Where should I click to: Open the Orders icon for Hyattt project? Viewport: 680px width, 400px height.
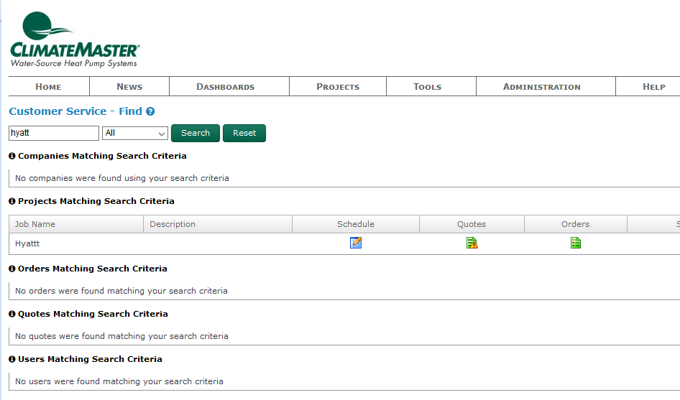pos(576,243)
